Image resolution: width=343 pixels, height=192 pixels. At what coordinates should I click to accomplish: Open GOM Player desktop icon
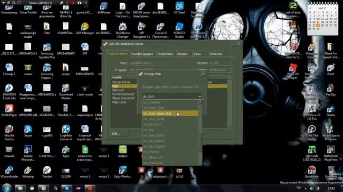(9, 110)
